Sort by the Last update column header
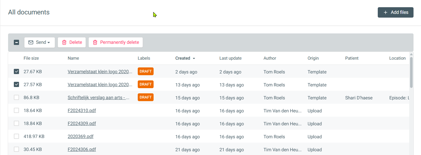Image resolution: width=421 pixels, height=155 pixels. pyautogui.click(x=230, y=58)
